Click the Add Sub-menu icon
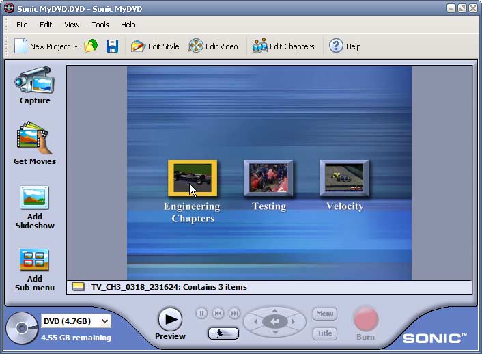 pos(34,260)
